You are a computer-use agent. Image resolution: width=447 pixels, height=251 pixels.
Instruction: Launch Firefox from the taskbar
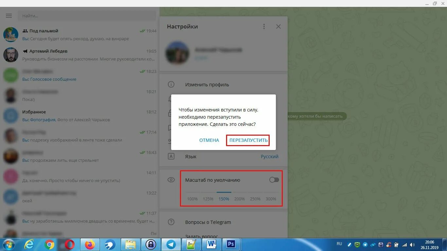90,244
